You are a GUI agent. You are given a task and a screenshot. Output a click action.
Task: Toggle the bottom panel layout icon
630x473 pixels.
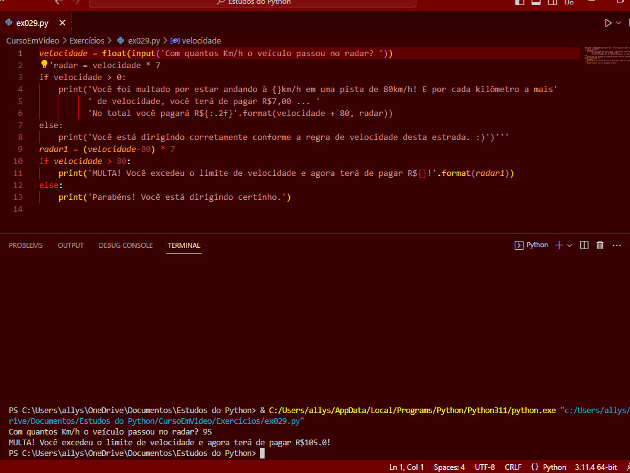coord(535,2)
